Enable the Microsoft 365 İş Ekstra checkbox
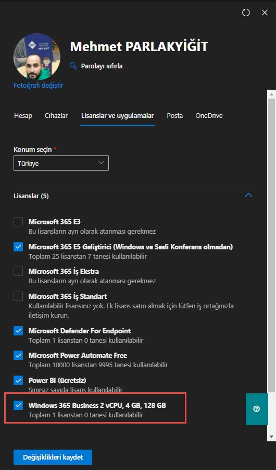 [18, 271]
